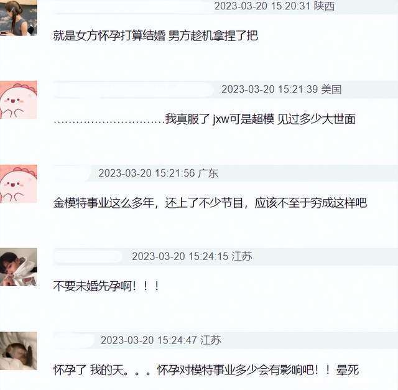Open the ponytail woman avatar of the 陕西 commenter

click(x=18, y=17)
